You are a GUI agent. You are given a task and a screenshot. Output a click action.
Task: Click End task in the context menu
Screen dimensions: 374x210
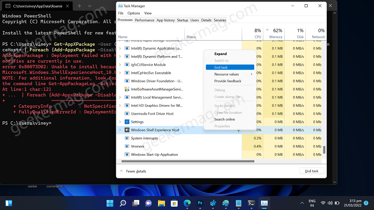(230, 67)
